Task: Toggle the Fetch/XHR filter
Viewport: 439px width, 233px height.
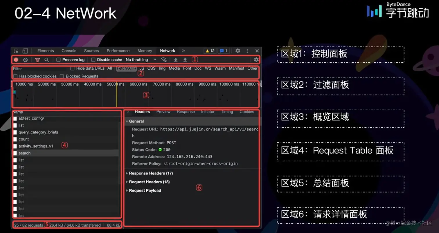Action: (126, 68)
